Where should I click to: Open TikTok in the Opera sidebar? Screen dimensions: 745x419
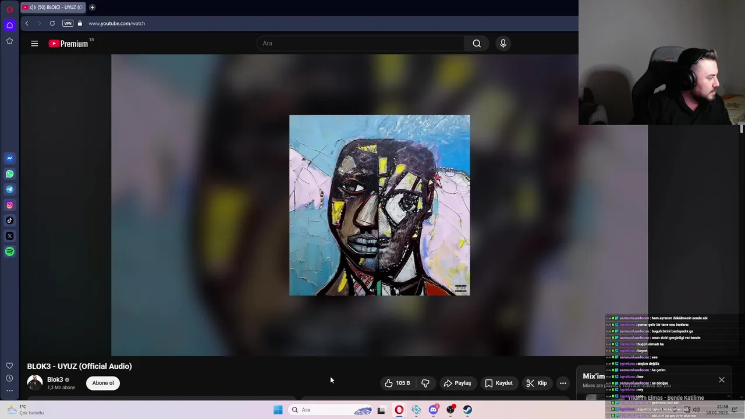click(x=9, y=221)
